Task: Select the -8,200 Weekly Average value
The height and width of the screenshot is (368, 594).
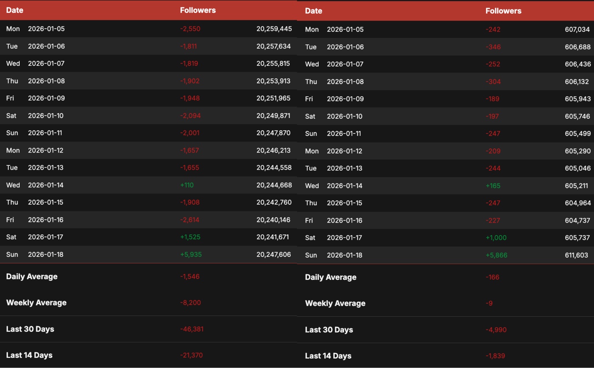Action: pos(191,303)
